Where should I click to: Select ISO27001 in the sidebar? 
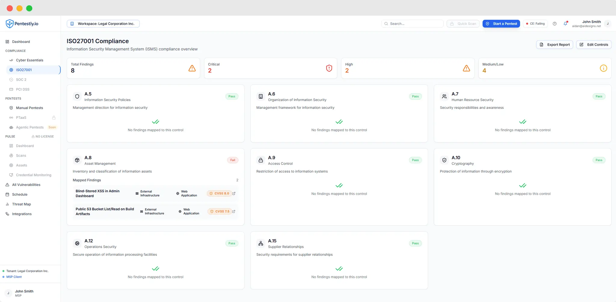click(x=33, y=70)
